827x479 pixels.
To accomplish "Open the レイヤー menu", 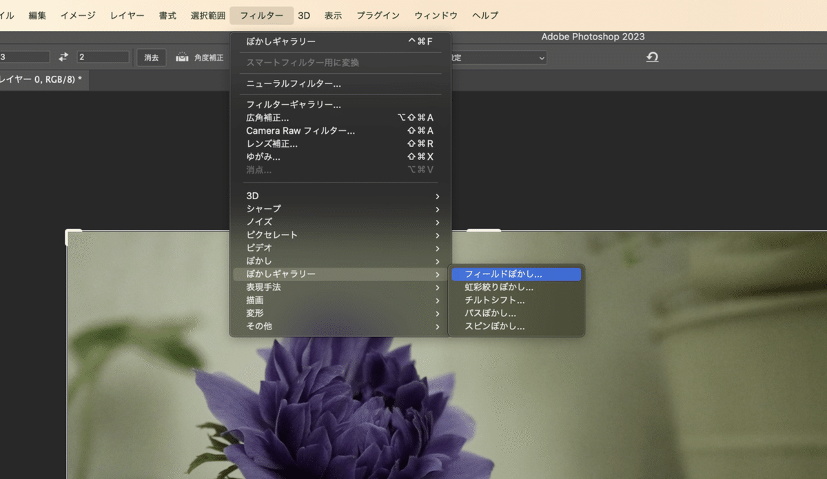I will pos(127,15).
